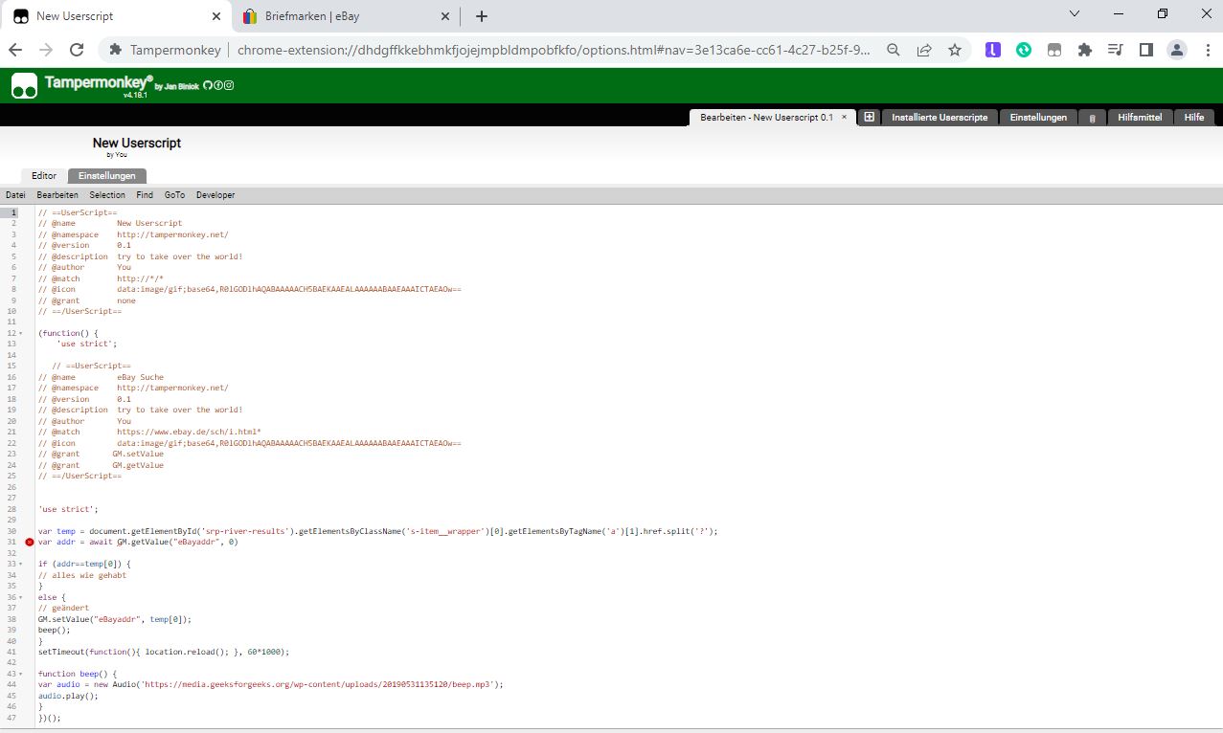Click the 'beep();' call on line 39
1223x733 pixels.
click(x=55, y=630)
